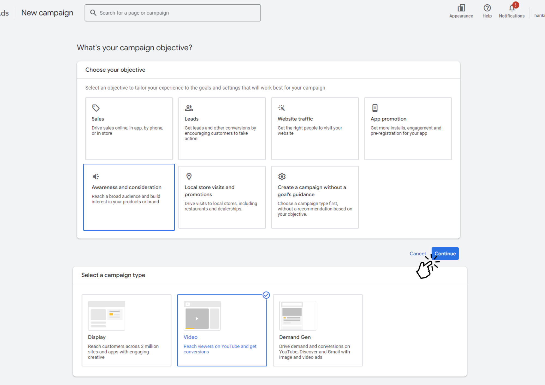
Task: Select the App promotion objective
Action: coord(408,129)
